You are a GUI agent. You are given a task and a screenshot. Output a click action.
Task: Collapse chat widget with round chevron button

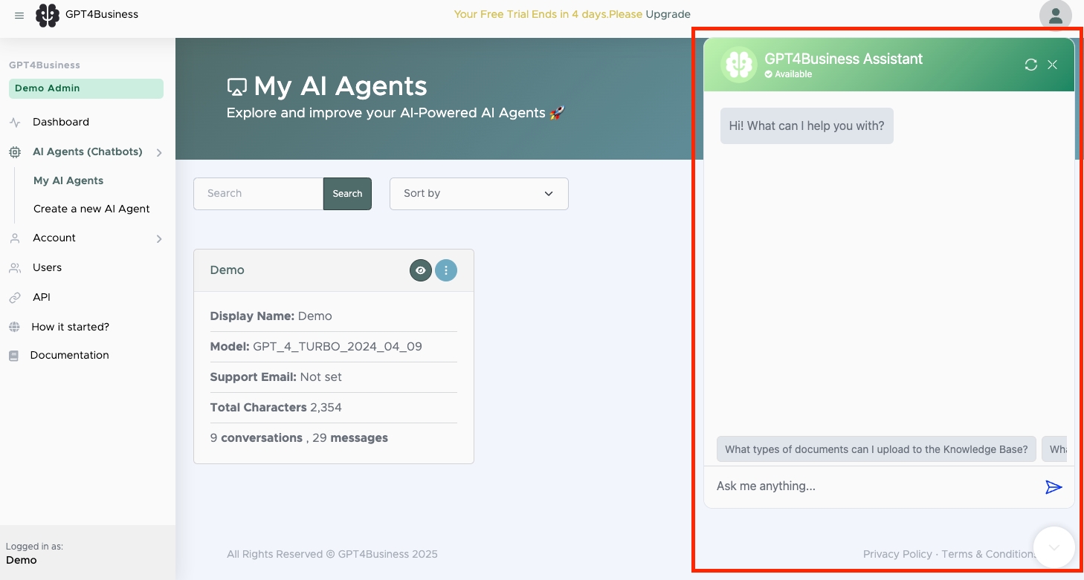point(1054,547)
